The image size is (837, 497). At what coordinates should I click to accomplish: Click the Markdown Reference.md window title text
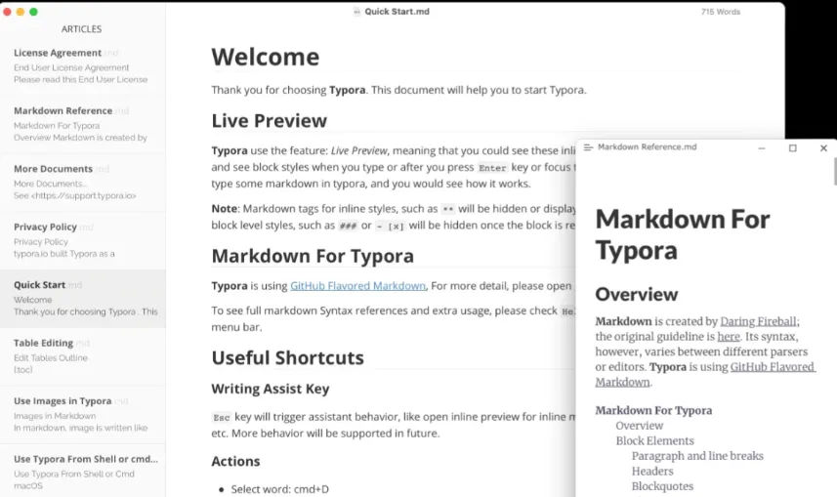pos(647,146)
